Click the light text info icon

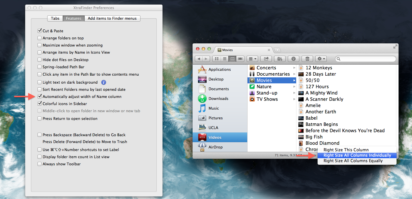point(104,82)
